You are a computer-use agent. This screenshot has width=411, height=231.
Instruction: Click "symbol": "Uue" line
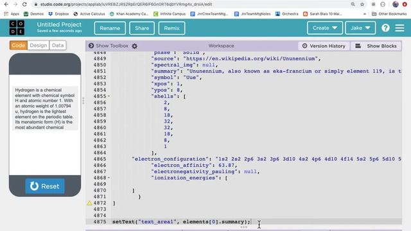click(177, 78)
